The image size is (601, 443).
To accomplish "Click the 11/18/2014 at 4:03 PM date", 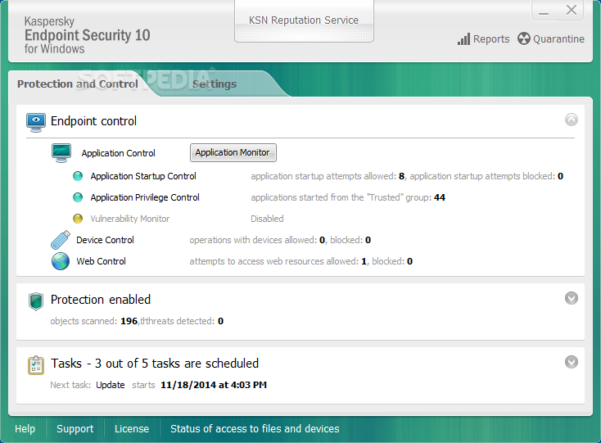I will [214, 385].
